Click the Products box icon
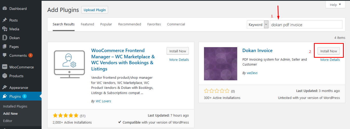This screenshot has height=129, width=350. pyautogui.click(x=5, y=76)
